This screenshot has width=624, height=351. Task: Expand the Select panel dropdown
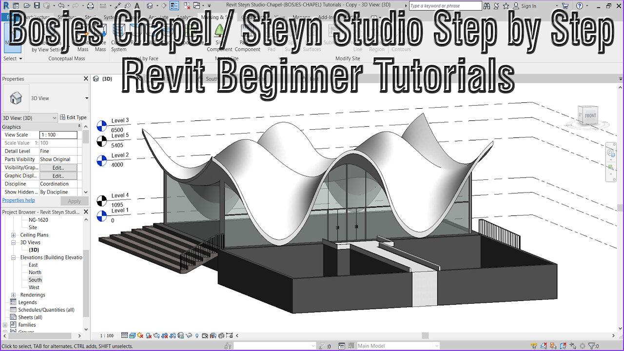point(13,58)
